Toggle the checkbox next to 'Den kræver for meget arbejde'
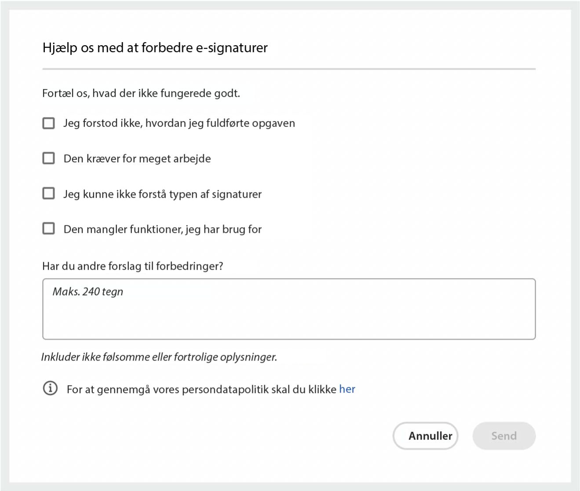The image size is (580, 491). (x=48, y=158)
